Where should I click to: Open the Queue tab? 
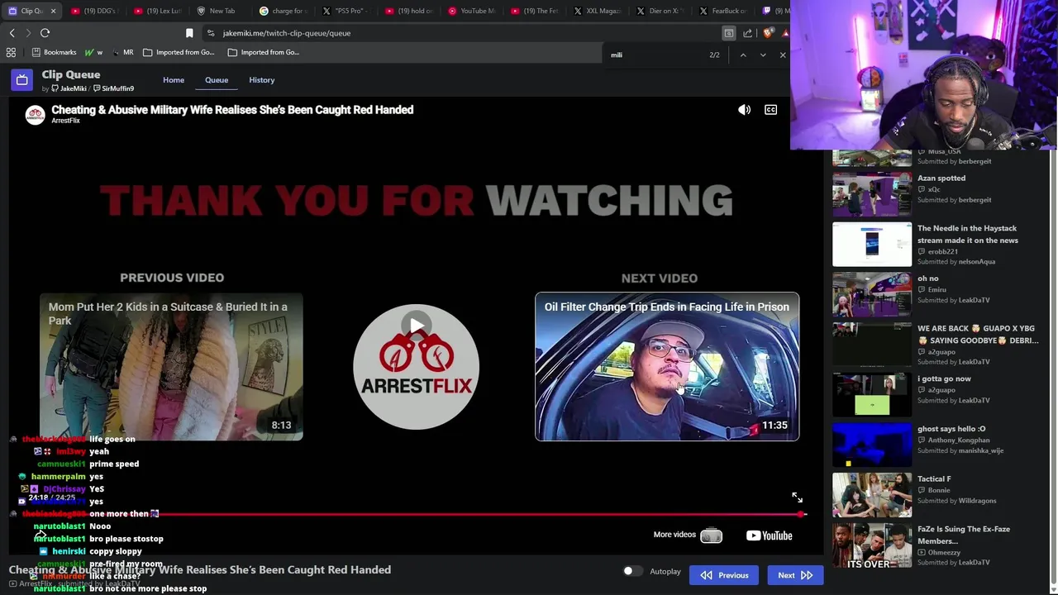[217, 80]
